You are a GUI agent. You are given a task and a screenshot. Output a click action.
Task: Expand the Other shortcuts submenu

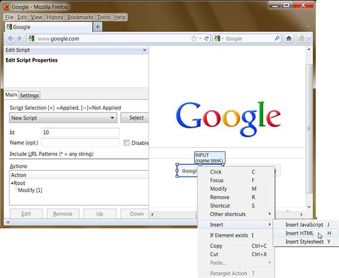click(x=236, y=214)
